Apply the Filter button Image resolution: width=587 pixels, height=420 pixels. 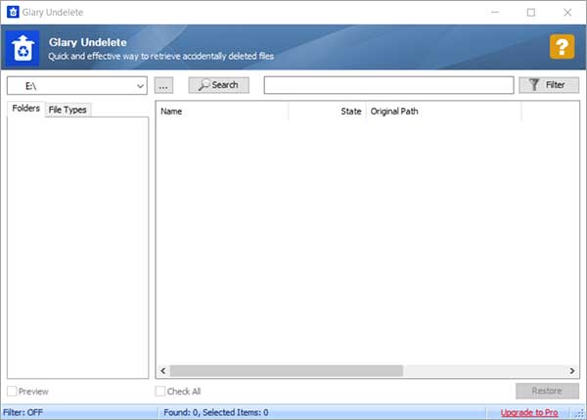549,85
